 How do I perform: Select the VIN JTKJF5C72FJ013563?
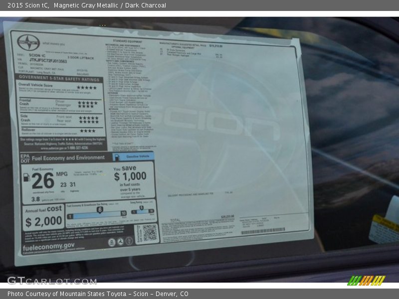[x=48, y=60]
